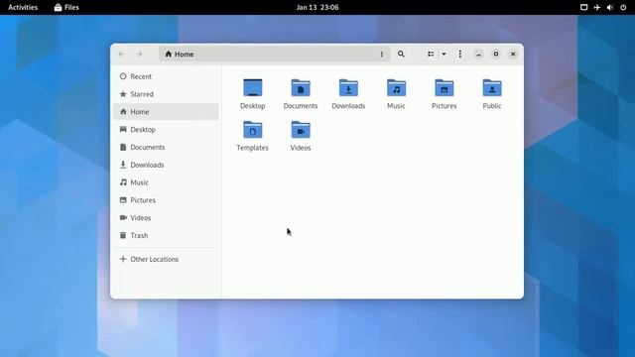
Task: Open Other Locations in the sidebar
Action: point(166,259)
